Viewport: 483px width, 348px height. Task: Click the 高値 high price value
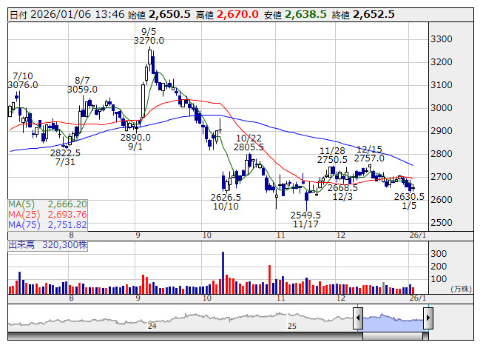click(x=237, y=14)
